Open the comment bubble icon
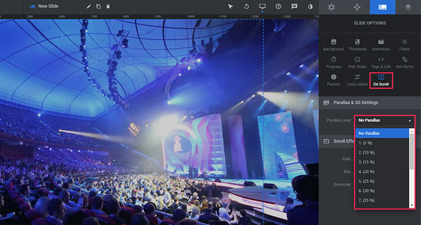421x225 pixels. 295,7
